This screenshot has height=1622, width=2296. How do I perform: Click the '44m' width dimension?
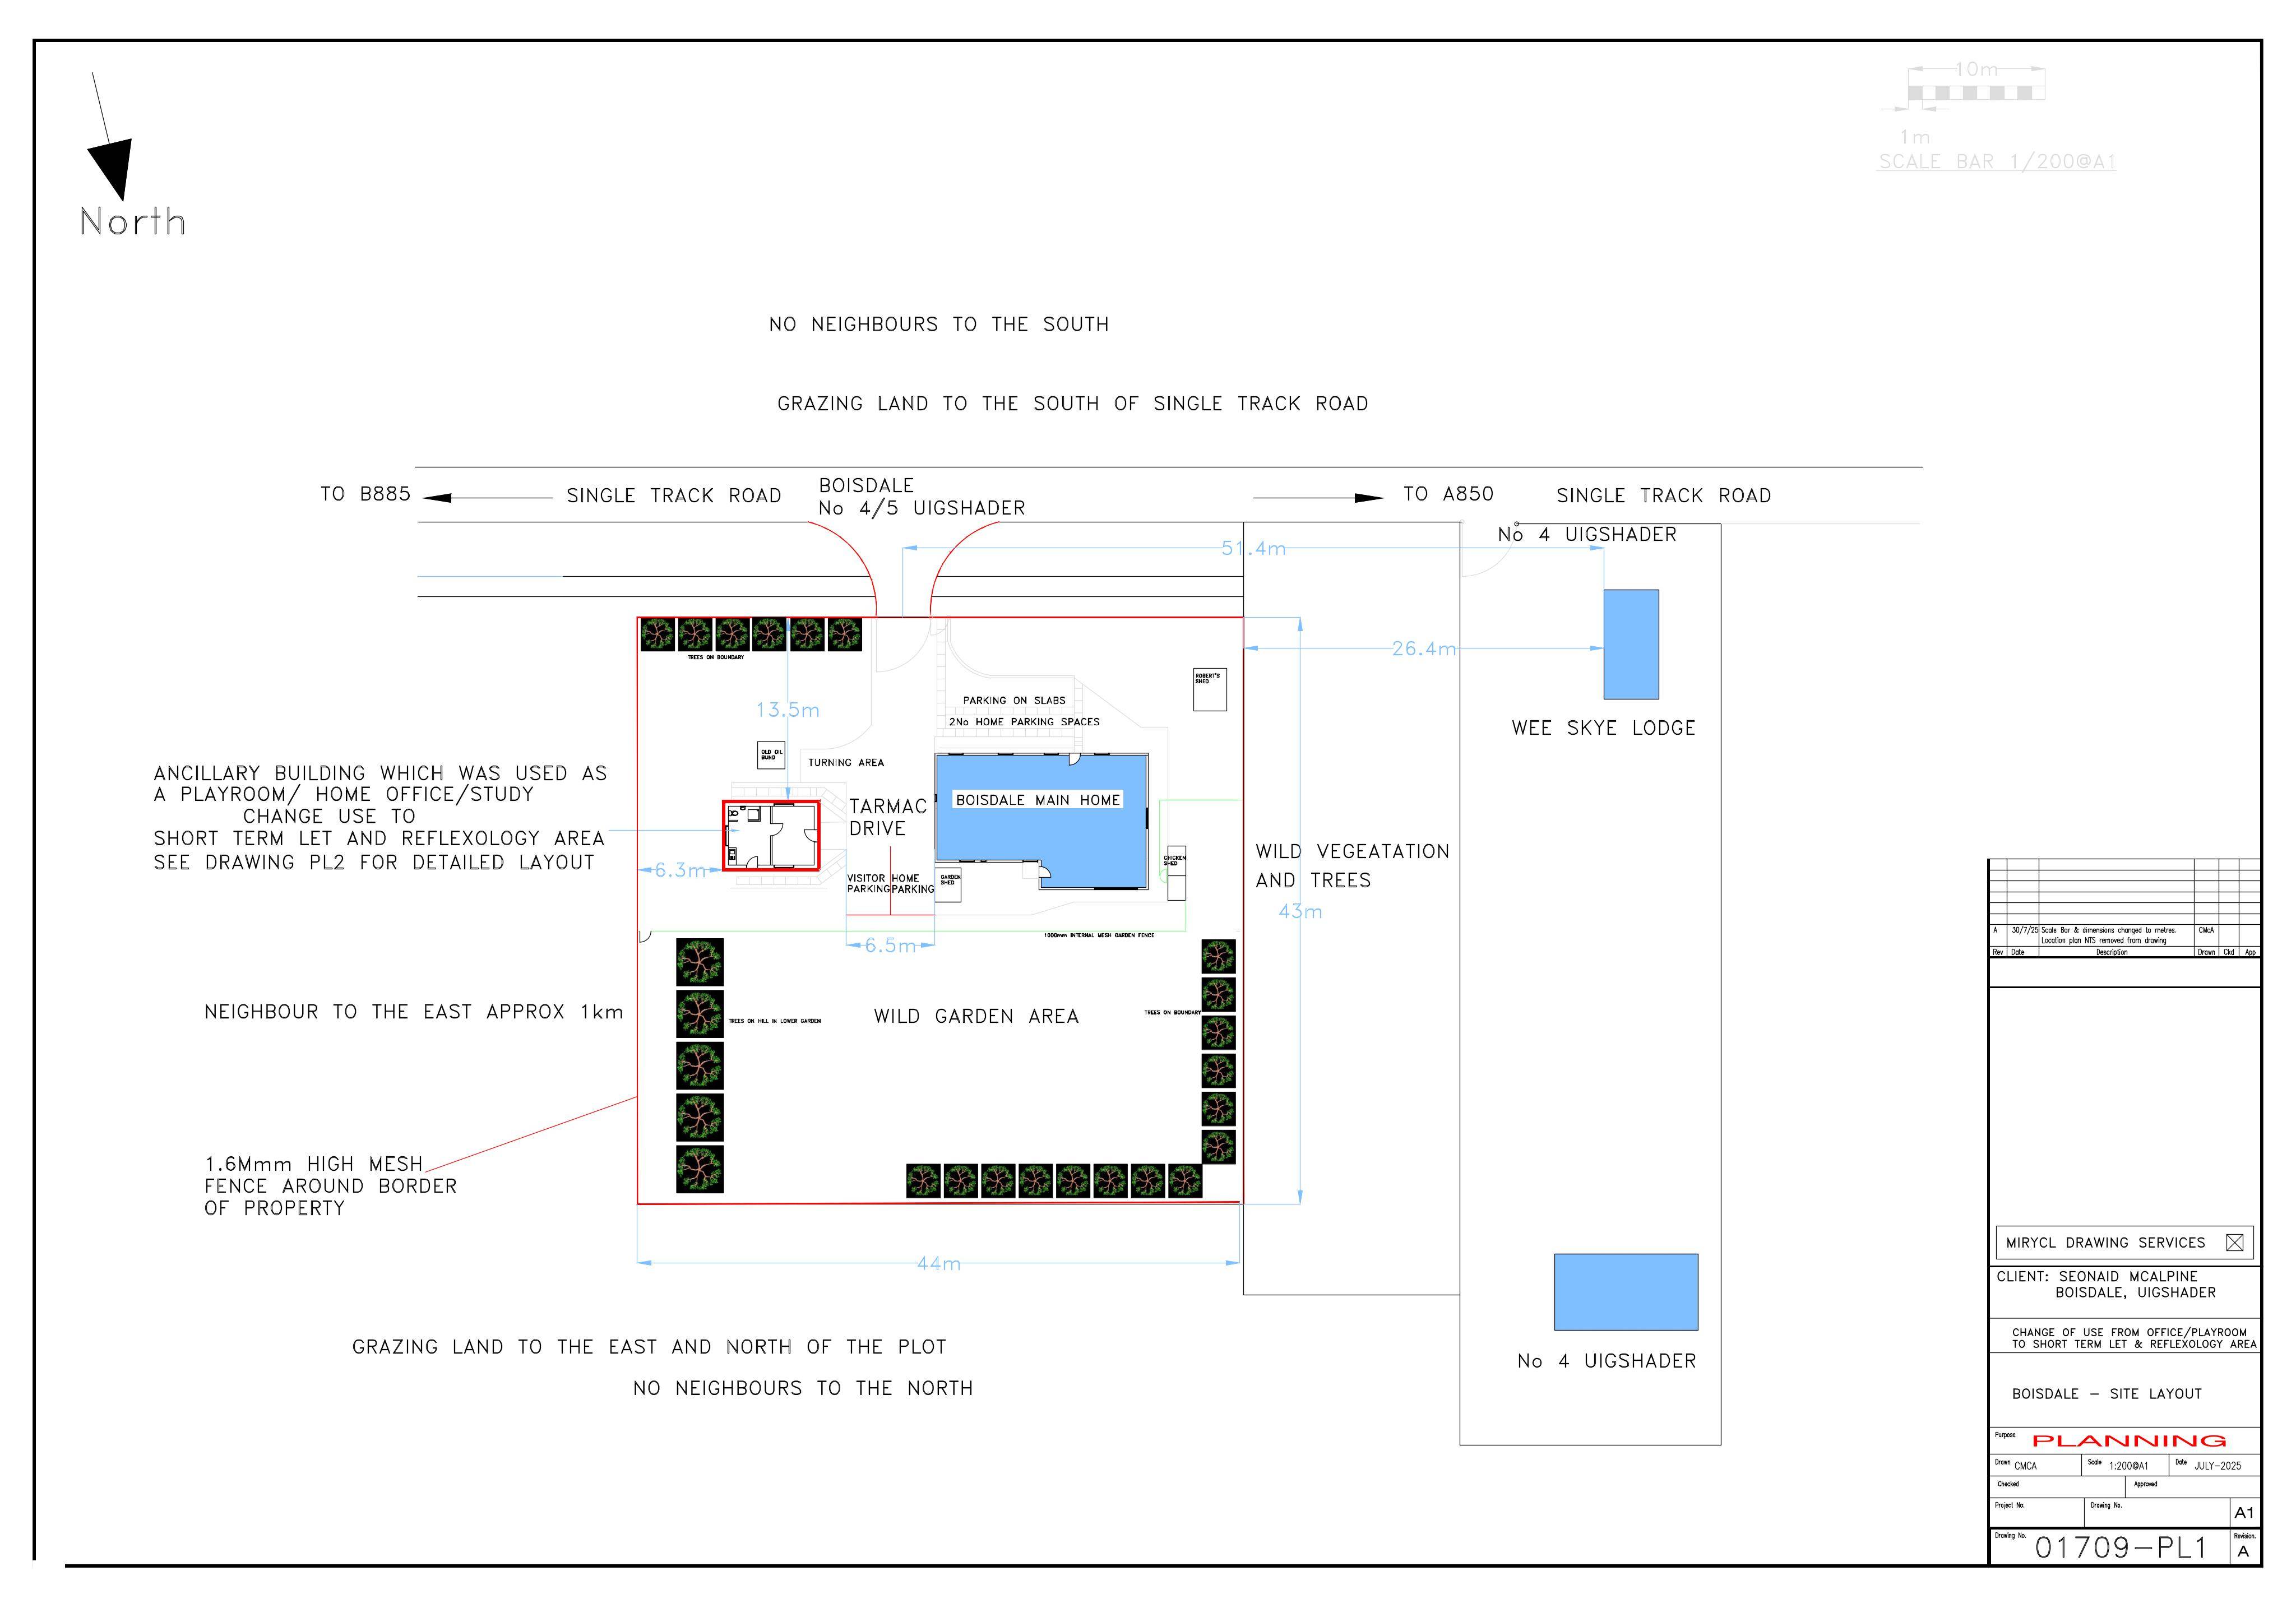click(939, 1264)
